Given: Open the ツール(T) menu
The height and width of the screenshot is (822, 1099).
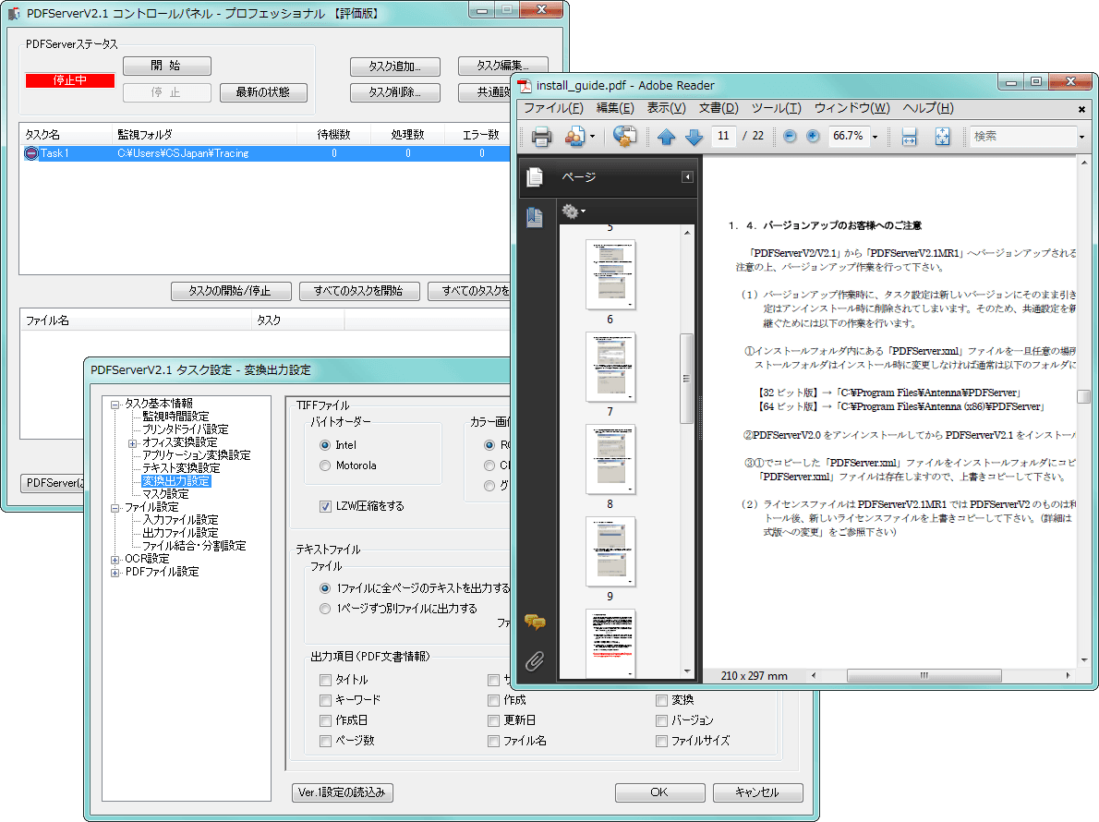Looking at the screenshot, I should pyautogui.click(x=776, y=108).
